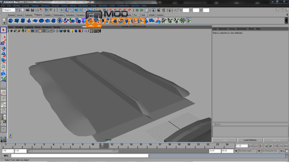Toggle wireframe cube display in viewport

pyautogui.click(x=57, y=31)
